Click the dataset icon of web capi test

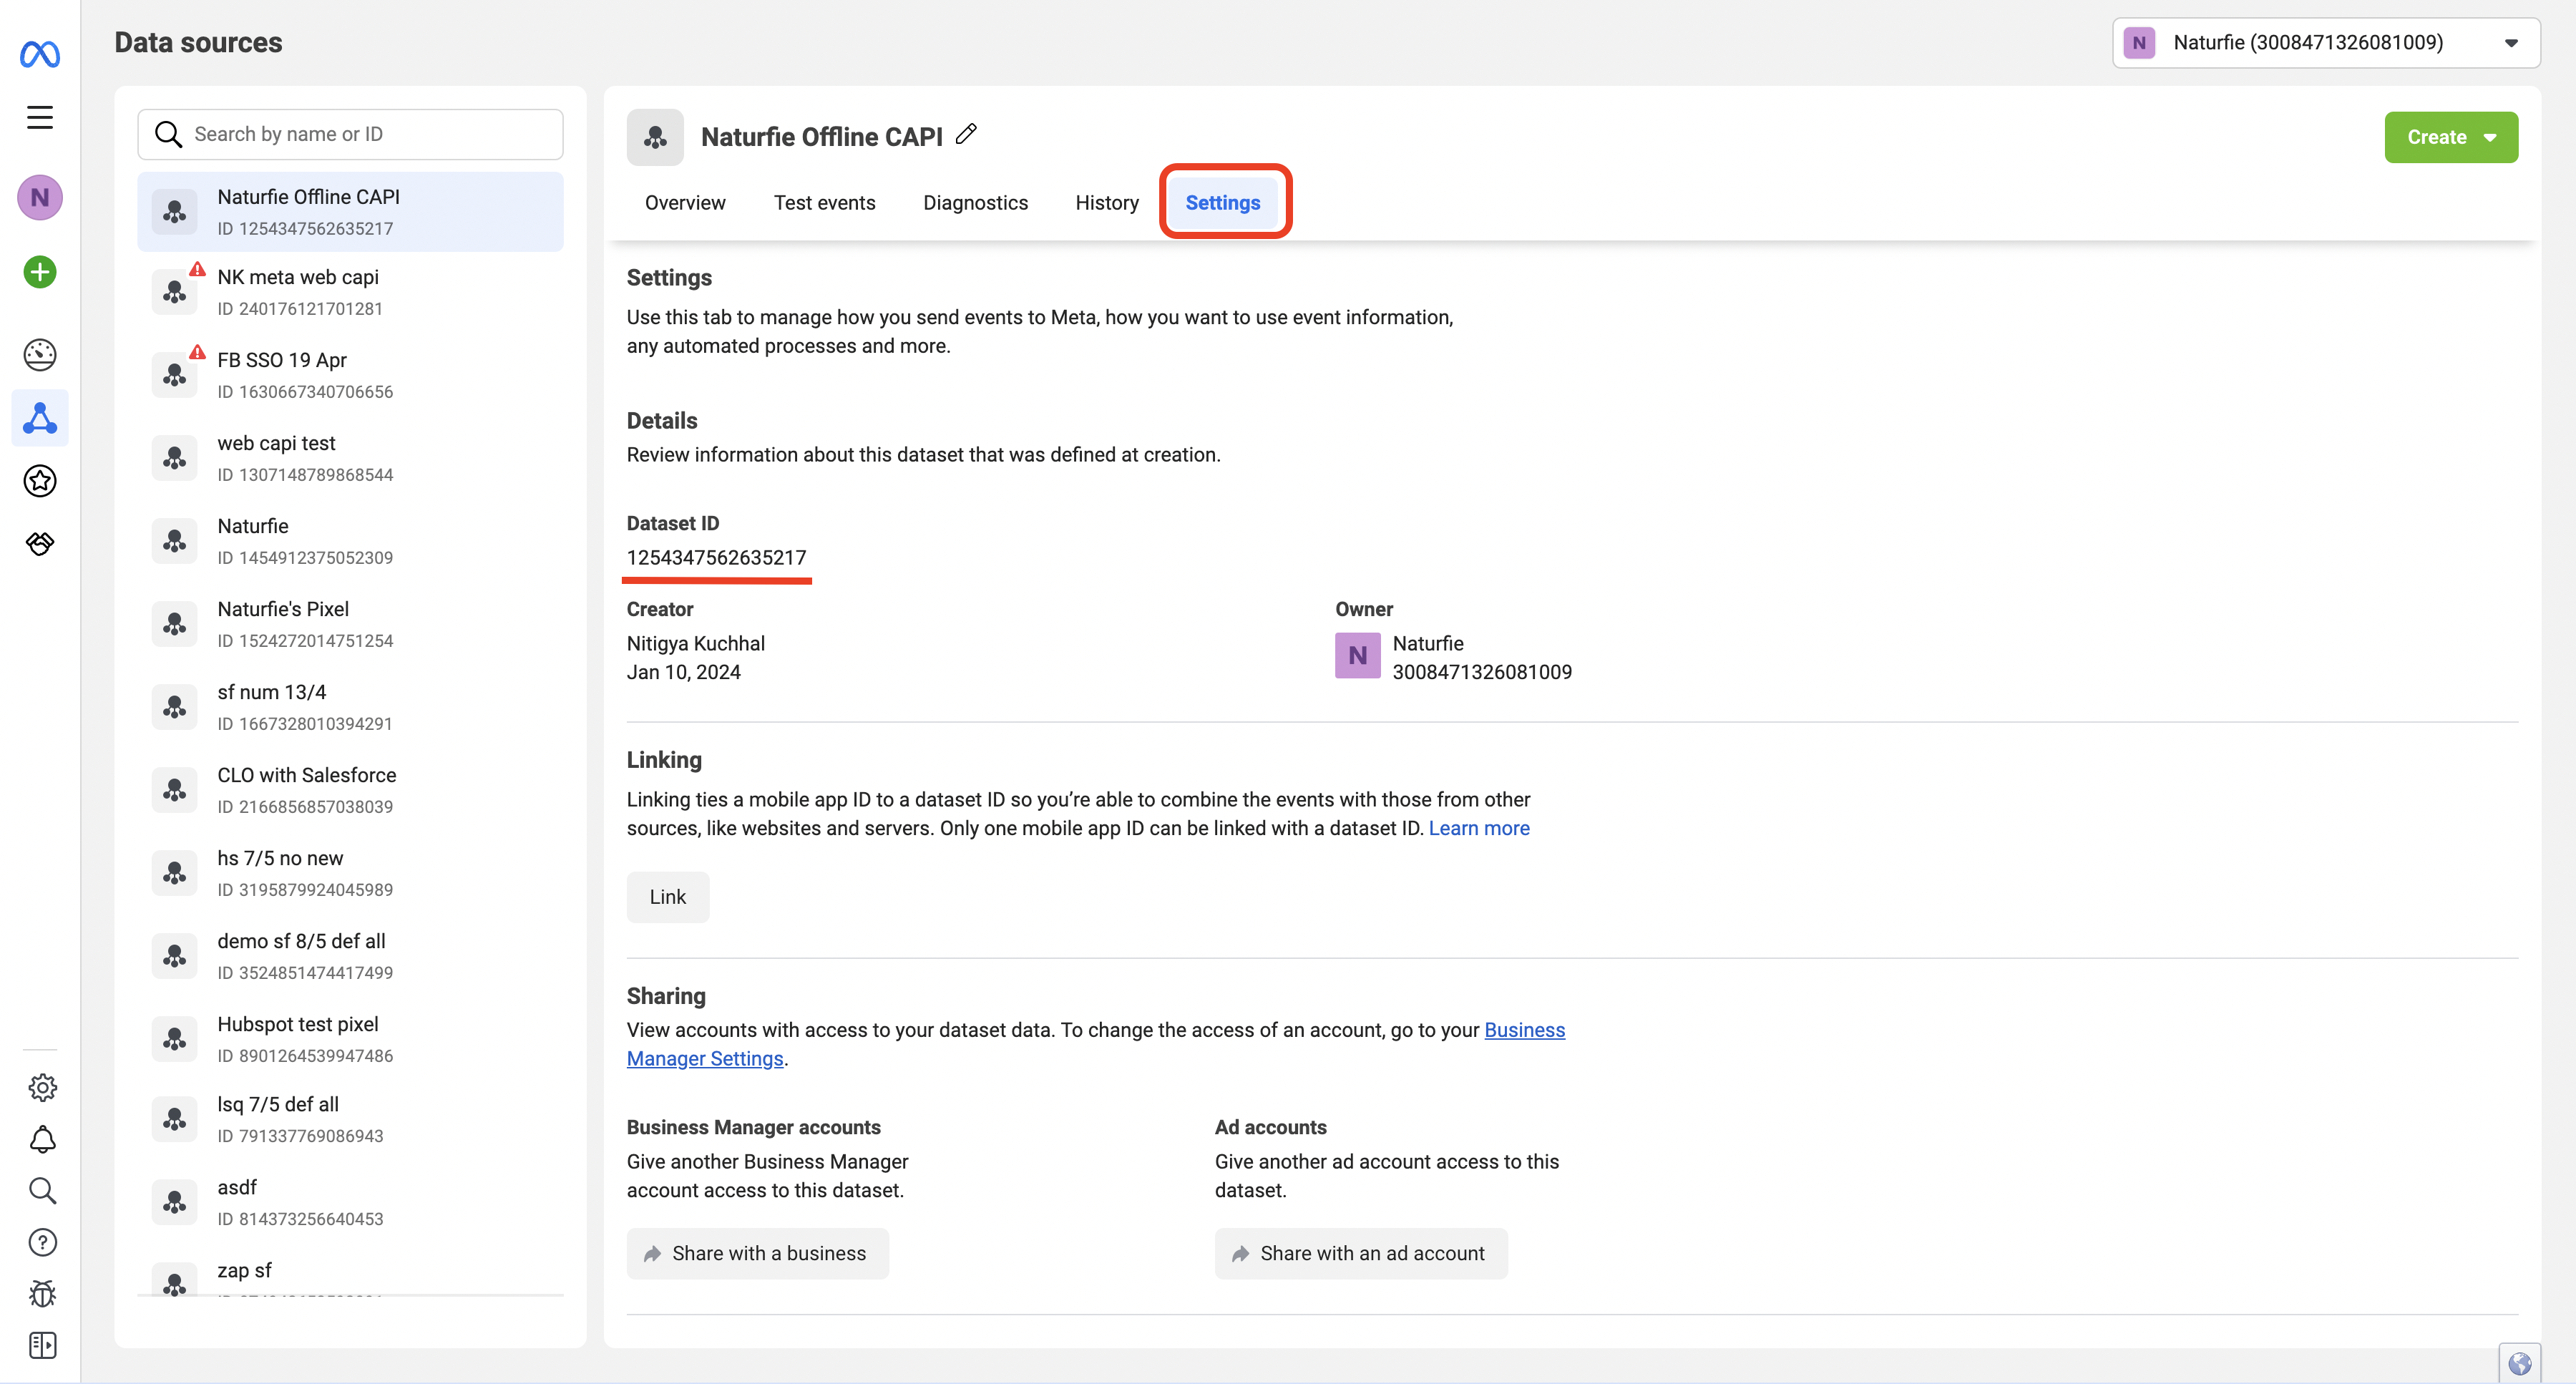pos(174,458)
